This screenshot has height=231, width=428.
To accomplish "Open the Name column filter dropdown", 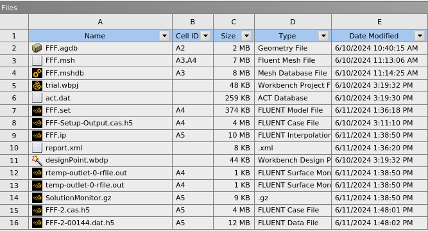I will tap(164, 36).
